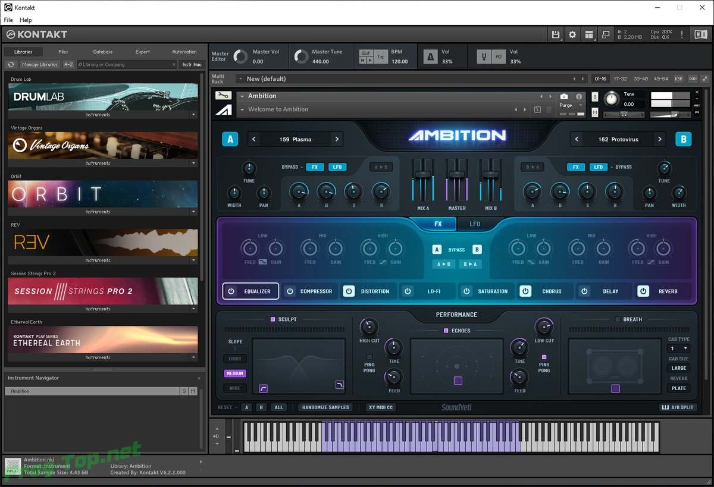Open the save/load files menu icon
This screenshot has height=487, width=714.
click(556, 34)
